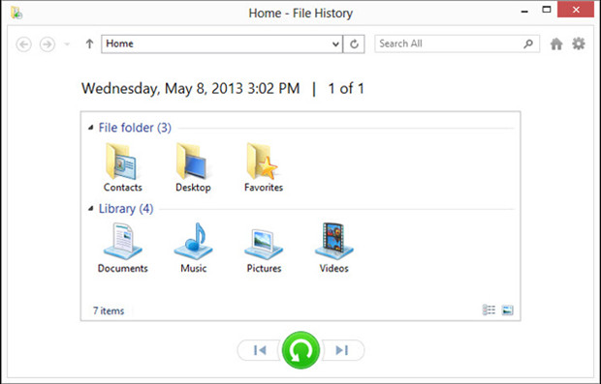Image resolution: width=601 pixels, height=384 pixels.
Task: Click the Back navigation arrow
Action: pos(24,44)
